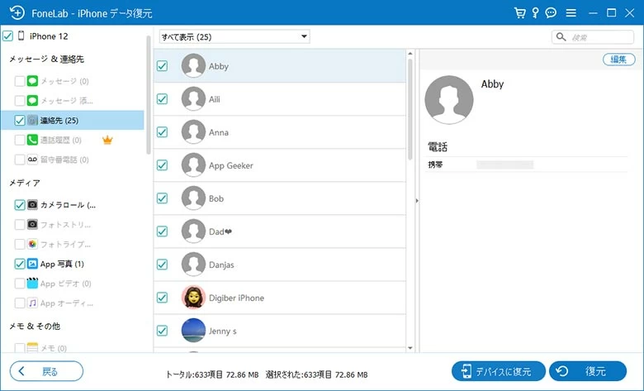
Task: Click the メッセージ & 連絡先 section header
Action: pos(46,59)
